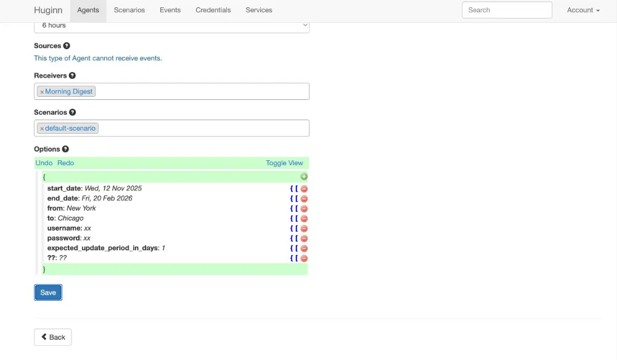Remove default-scenario tag from Scenarios
The height and width of the screenshot is (360, 617).
(x=42, y=129)
